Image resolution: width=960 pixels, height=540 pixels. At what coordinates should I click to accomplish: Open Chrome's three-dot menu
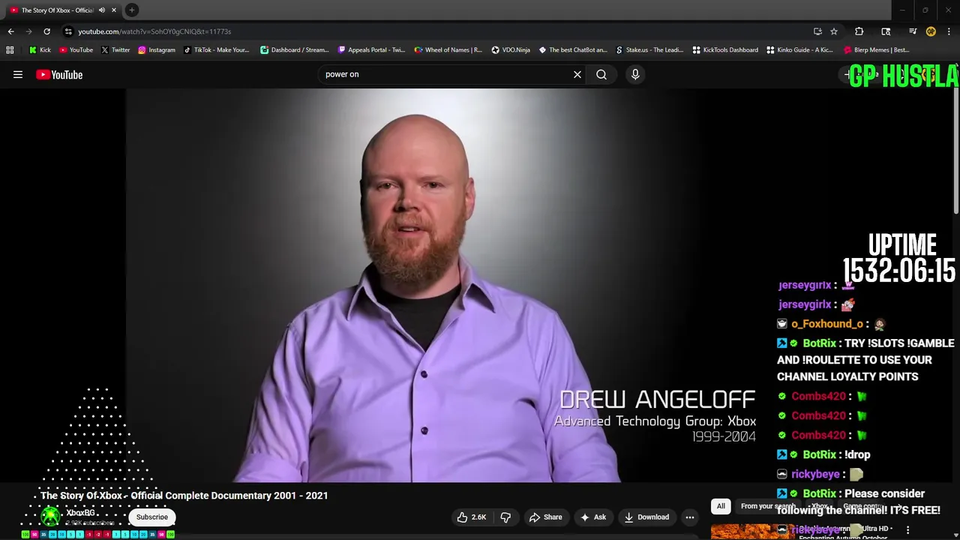tap(949, 31)
